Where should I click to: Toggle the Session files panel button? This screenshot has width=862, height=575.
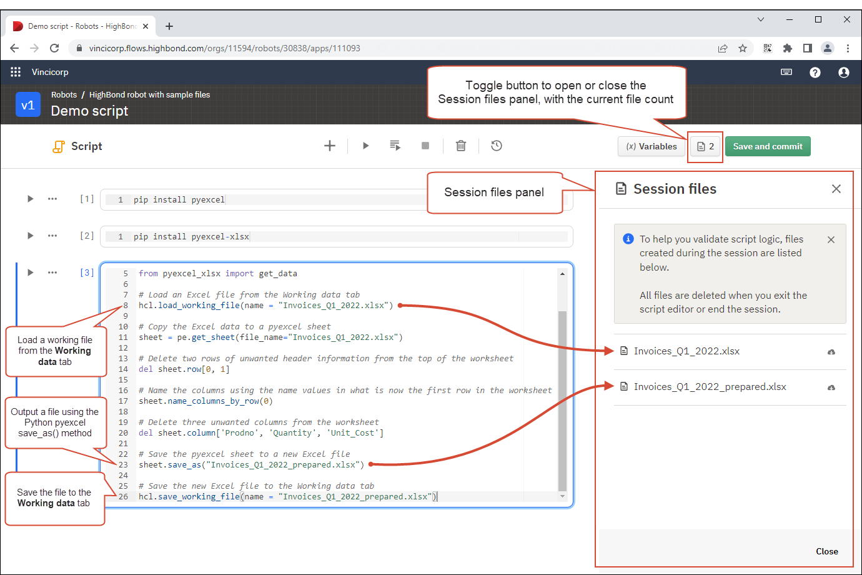(x=705, y=146)
